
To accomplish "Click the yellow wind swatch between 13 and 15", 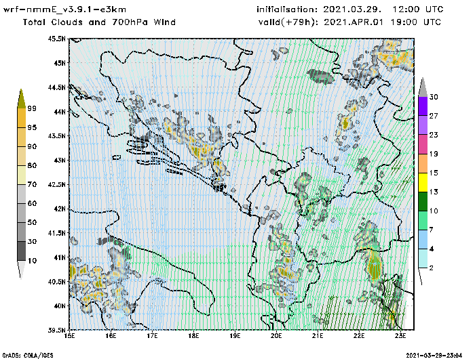I will pos(423,182).
